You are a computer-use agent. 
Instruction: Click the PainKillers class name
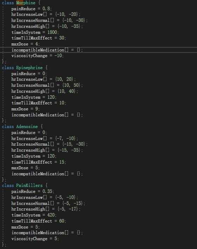pyautogui.click(x=29, y=186)
